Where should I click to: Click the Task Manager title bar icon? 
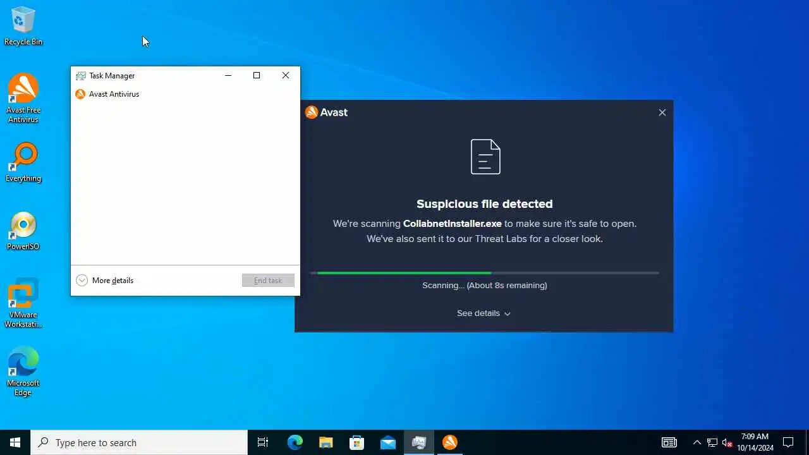[80, 76]
